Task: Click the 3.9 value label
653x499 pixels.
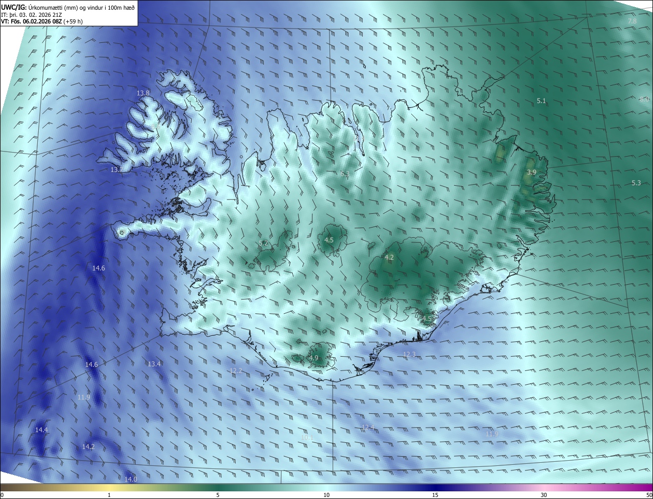Action: pos(532,172)
